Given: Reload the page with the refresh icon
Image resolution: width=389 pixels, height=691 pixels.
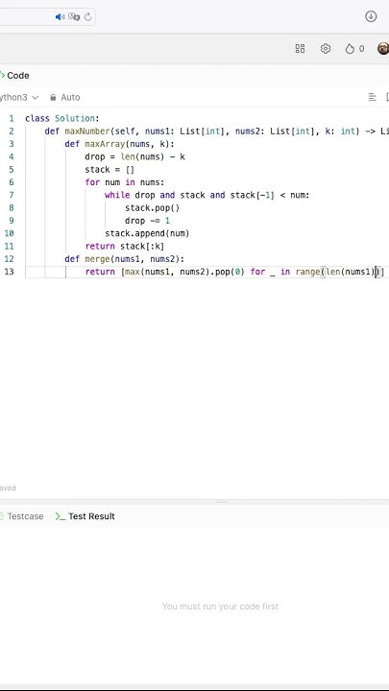Looking at the screenshot, I should [x=87, y=16].
